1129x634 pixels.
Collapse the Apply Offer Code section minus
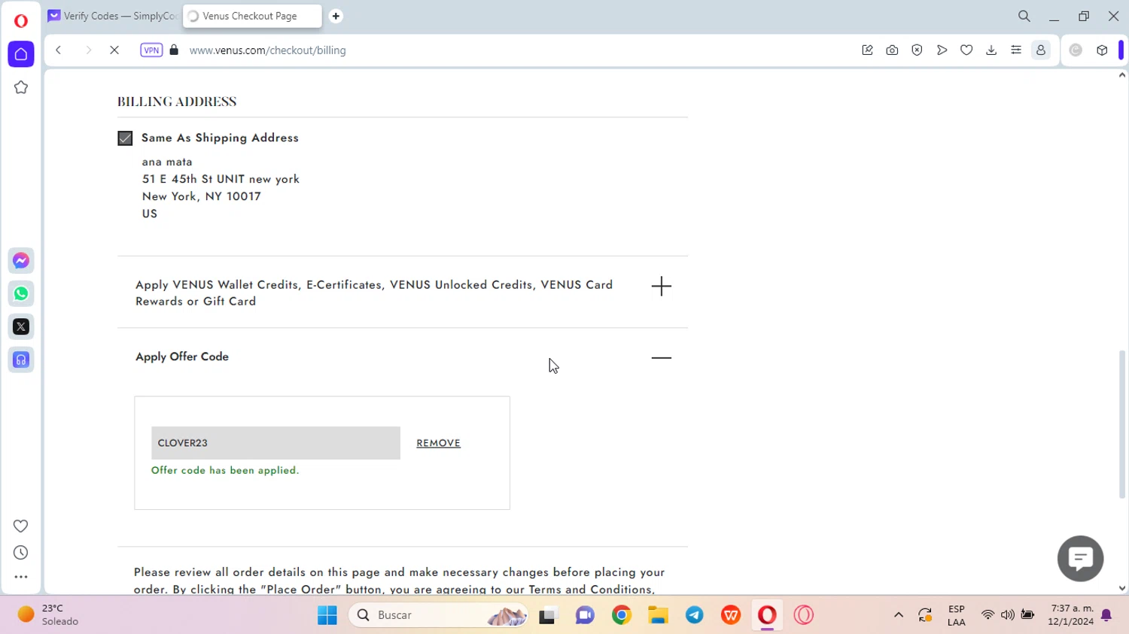[x=661, y=357]
